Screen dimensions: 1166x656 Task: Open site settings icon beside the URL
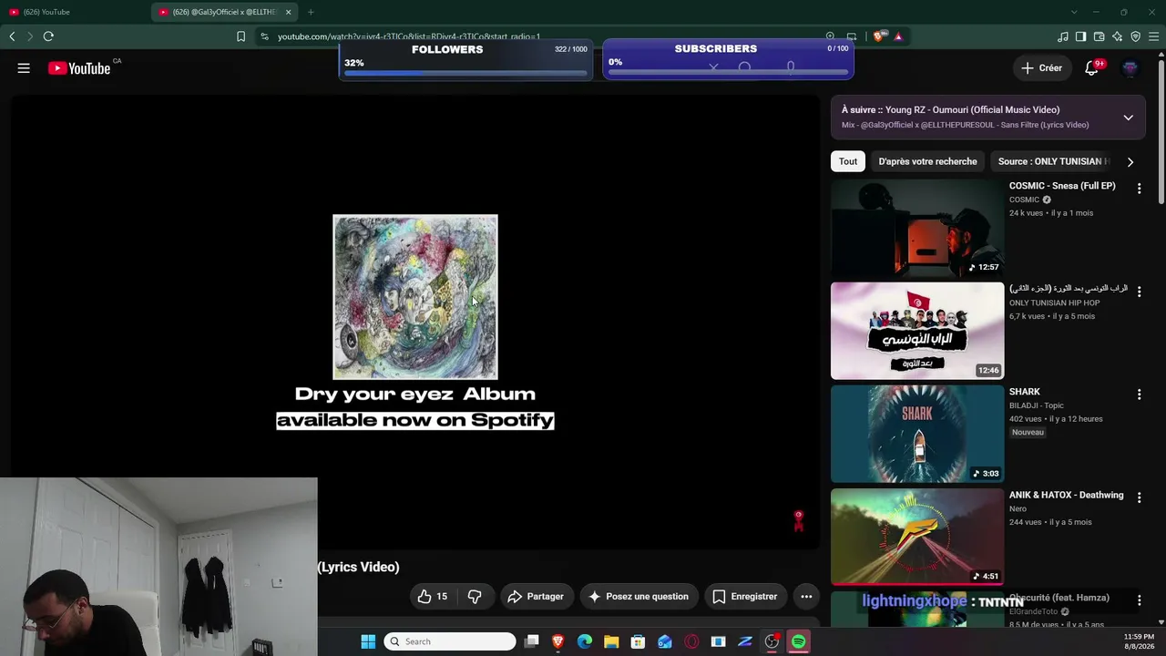click(x=264, y=36)
